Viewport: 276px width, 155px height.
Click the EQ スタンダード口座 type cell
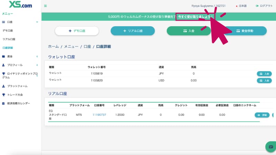pyautogui.click(x=58, y=115)
